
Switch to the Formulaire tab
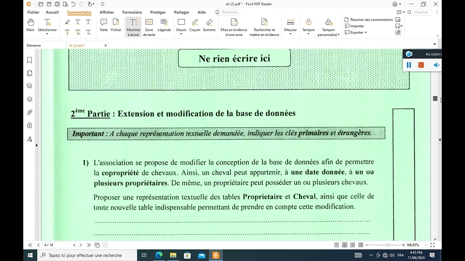132,12
